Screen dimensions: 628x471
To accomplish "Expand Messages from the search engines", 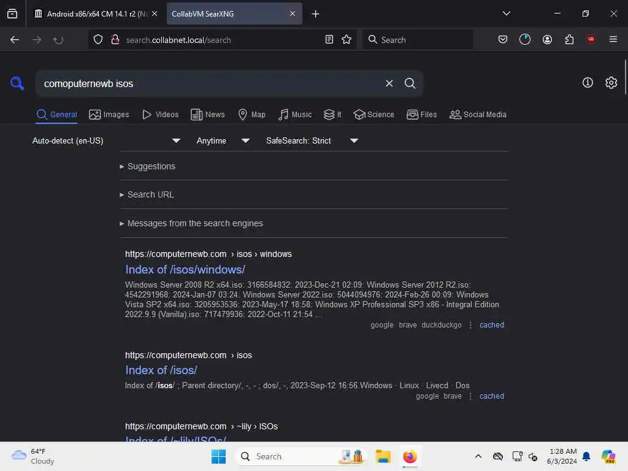I will (191, 223).
